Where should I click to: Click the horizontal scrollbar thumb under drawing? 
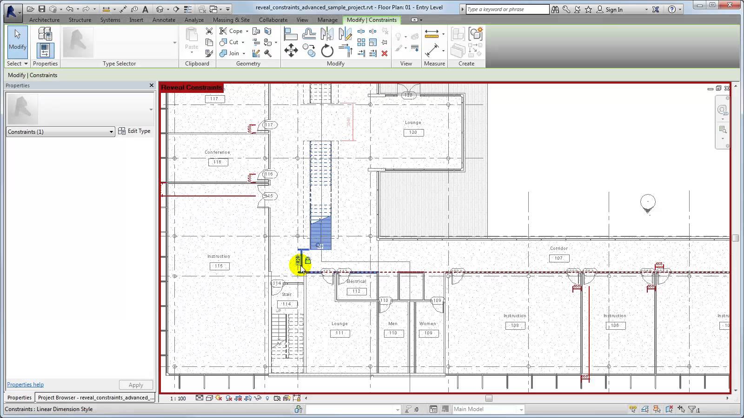(x=489, y=398)
